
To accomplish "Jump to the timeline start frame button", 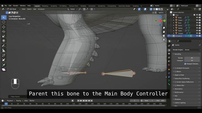I will pyautogui.click(x=78, y=101).
